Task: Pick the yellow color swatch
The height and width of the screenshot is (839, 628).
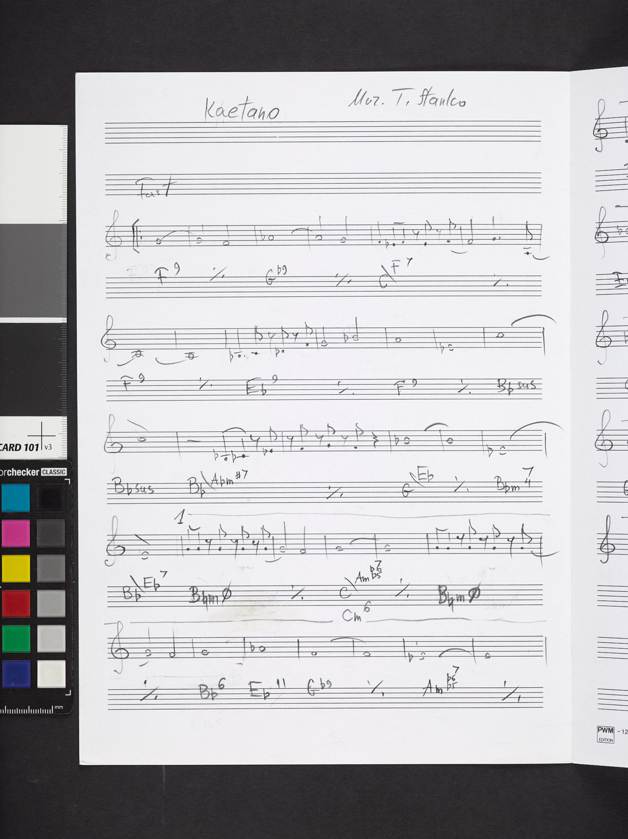Action: click(15, 568)
